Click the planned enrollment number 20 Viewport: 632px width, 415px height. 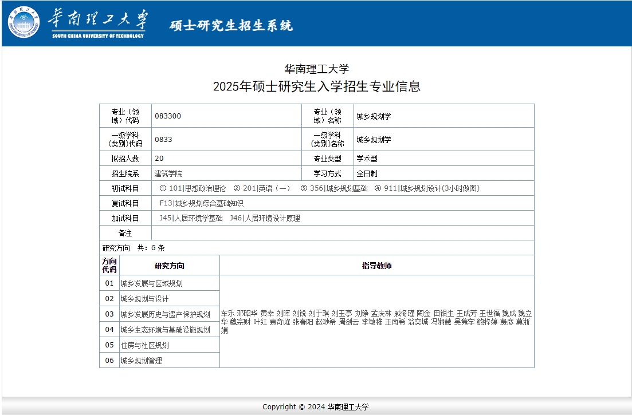pyautogui.click(x=159, y=158)
